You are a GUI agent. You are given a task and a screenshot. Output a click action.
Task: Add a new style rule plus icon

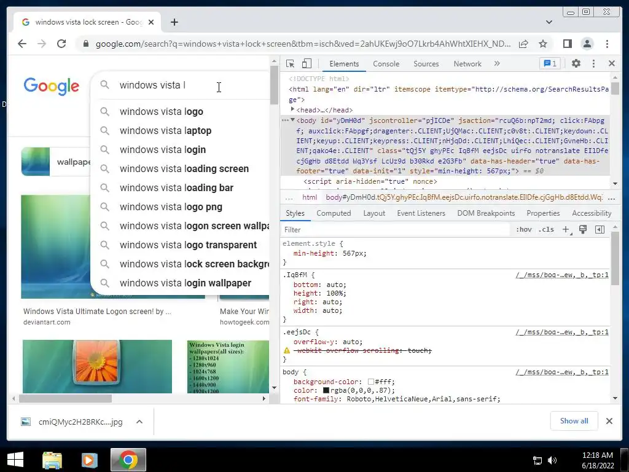(566, 230)
